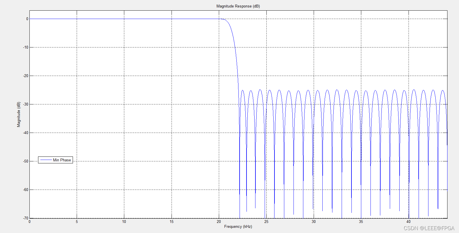Click the -50 tick label on magnitude axis
Image resolution: width=459 pixels, height=233 pixels.
click(x=26, y=161)
